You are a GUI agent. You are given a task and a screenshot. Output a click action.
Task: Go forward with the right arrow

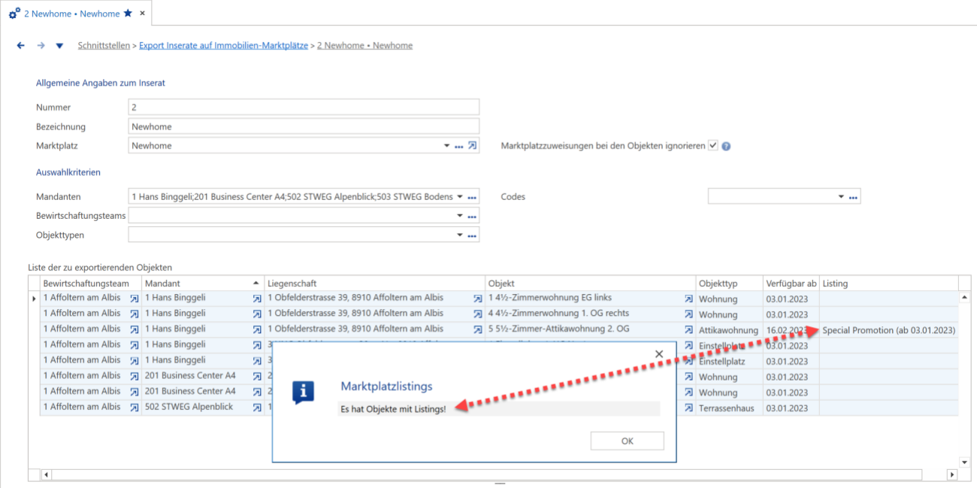[41, 46]
